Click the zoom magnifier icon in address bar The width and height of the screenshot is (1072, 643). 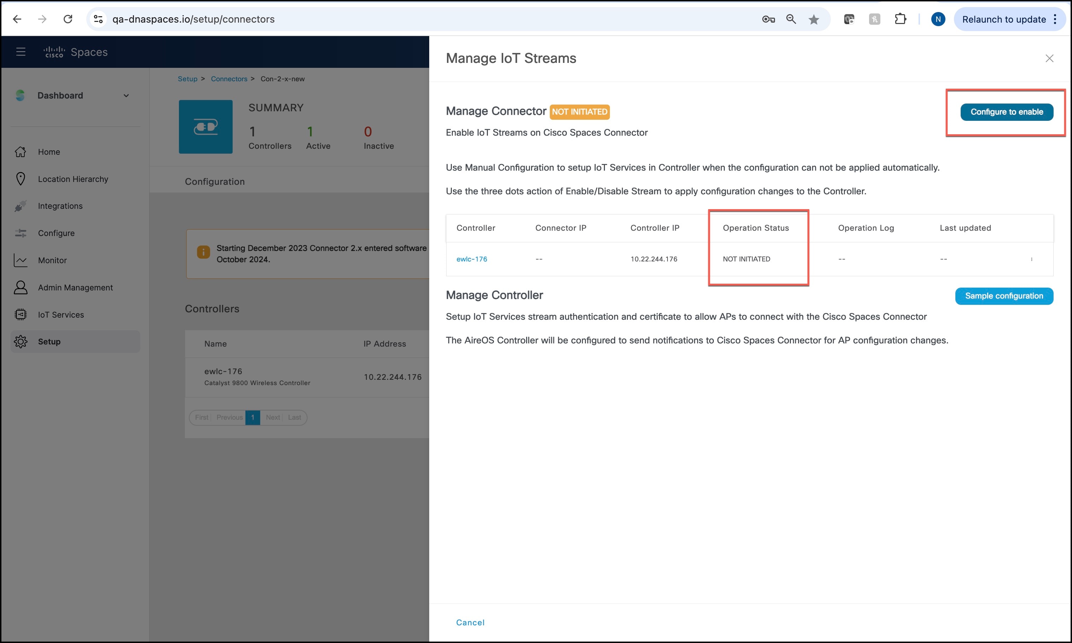[x=791, y=19]
